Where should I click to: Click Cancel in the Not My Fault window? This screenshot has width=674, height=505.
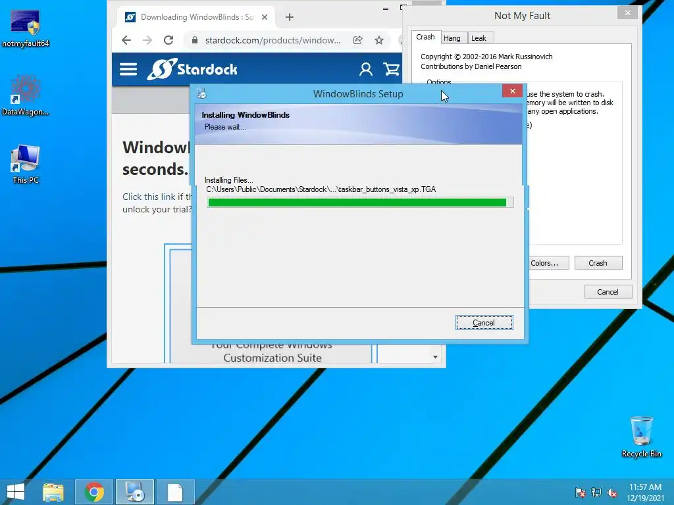(x=608, y=292)
